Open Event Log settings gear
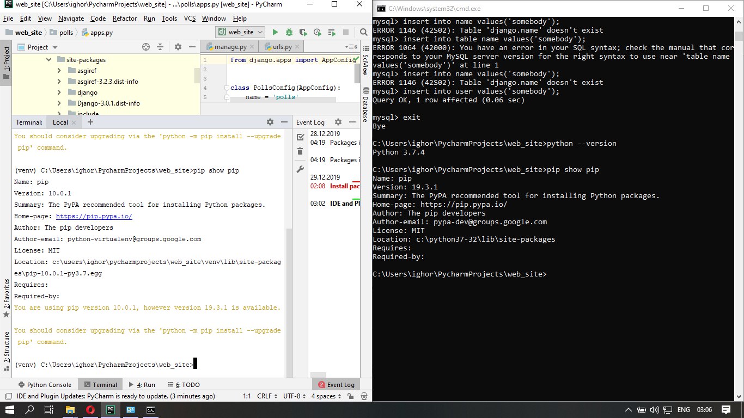 338,122
